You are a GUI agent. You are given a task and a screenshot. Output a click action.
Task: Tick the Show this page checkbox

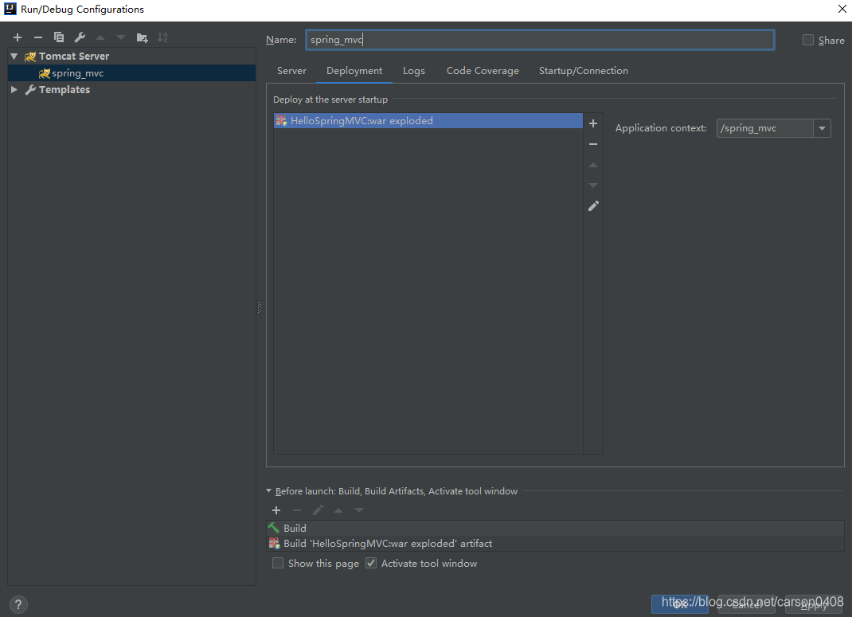(x=278, y=563)
